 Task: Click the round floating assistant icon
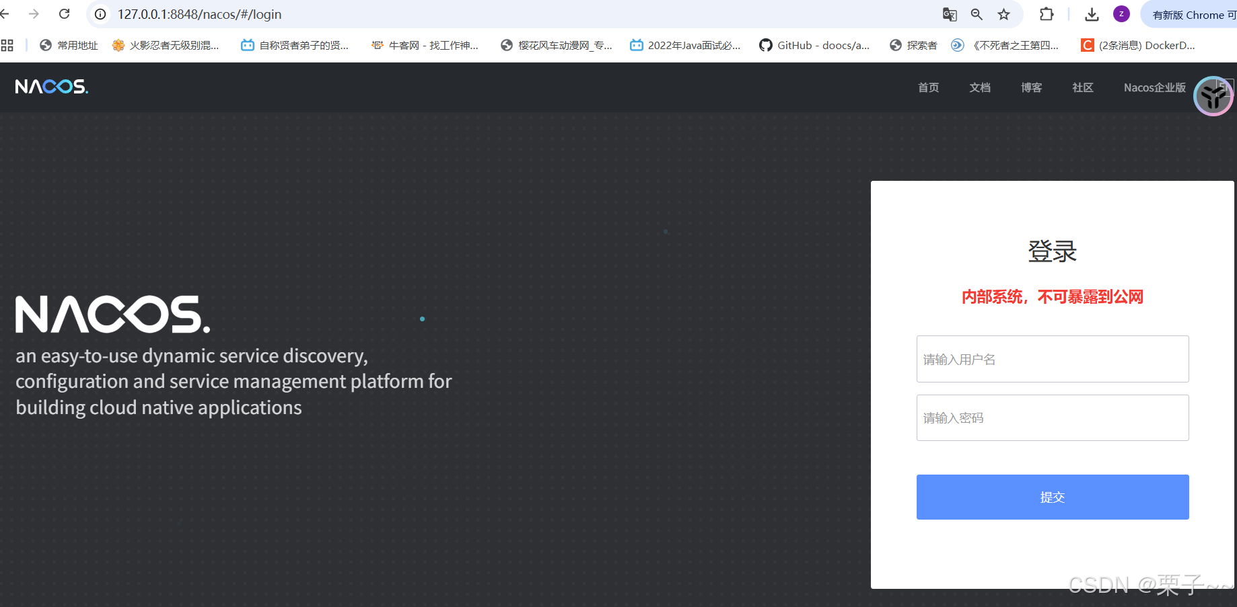pos(1213,96)
